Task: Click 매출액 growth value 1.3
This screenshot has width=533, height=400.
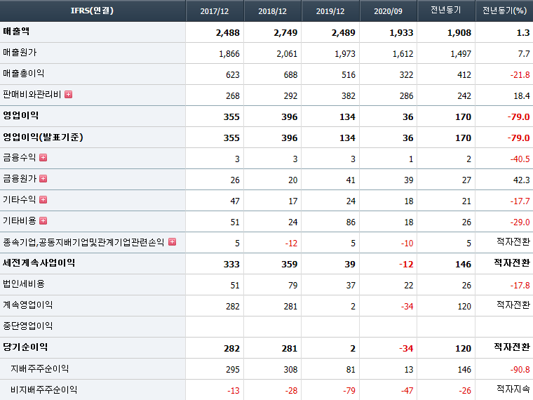Action: 523,33
